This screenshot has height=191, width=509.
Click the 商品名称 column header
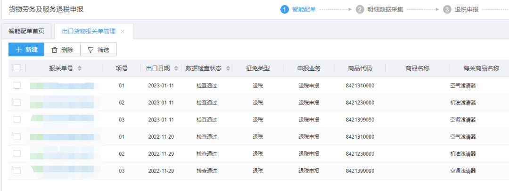click(418, 68)
